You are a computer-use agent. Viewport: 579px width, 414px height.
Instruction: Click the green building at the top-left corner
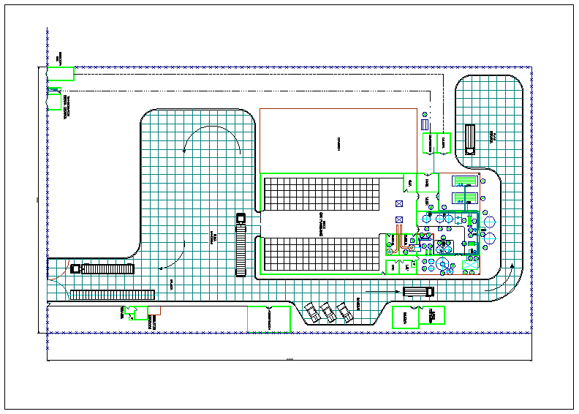tap(61, 73)
